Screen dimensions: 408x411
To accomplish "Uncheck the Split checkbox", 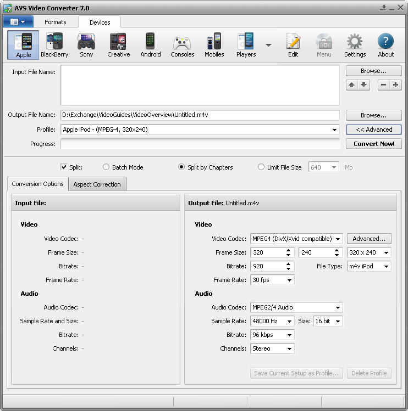I will (x=64, y=167).
